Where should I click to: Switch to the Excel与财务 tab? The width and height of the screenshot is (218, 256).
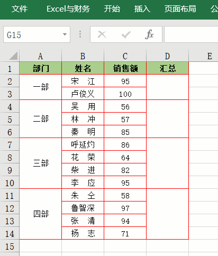(68, 9)
